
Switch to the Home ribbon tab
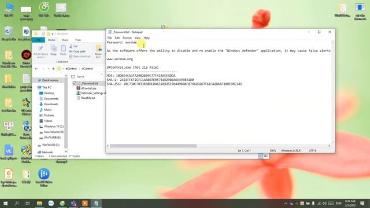click(51, 40)
